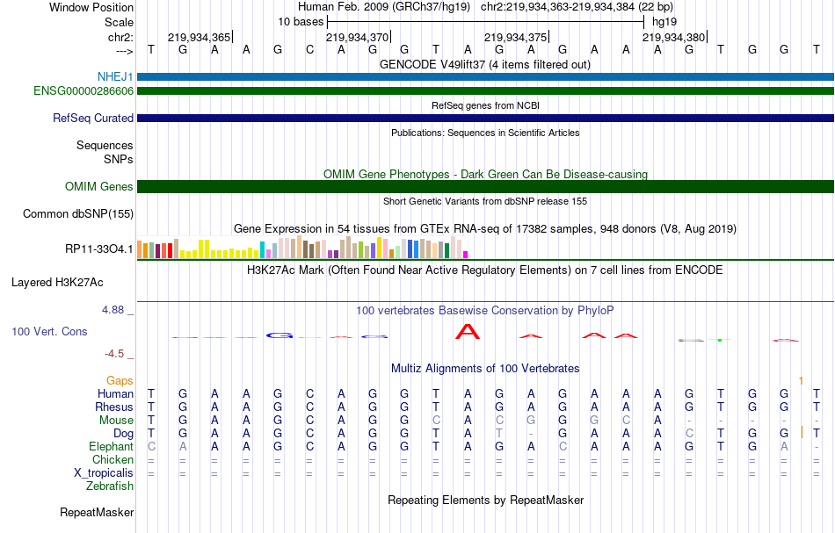The image size is (835, 533).
Task: Click the Zebrafish species row label
Action: (110, 486)
